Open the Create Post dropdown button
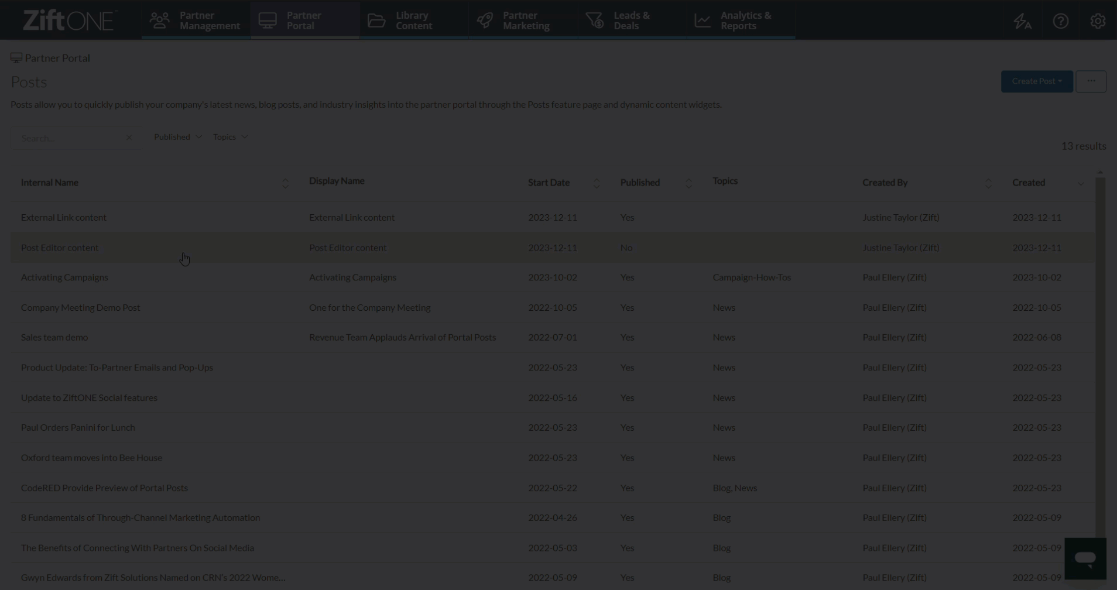 point(1037,81)
